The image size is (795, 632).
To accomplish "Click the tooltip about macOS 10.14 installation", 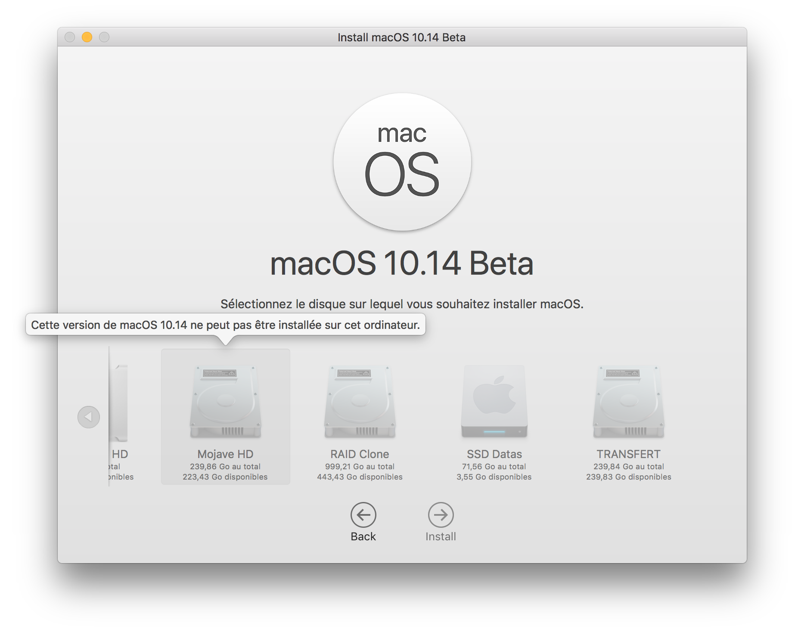I will 225,325.
